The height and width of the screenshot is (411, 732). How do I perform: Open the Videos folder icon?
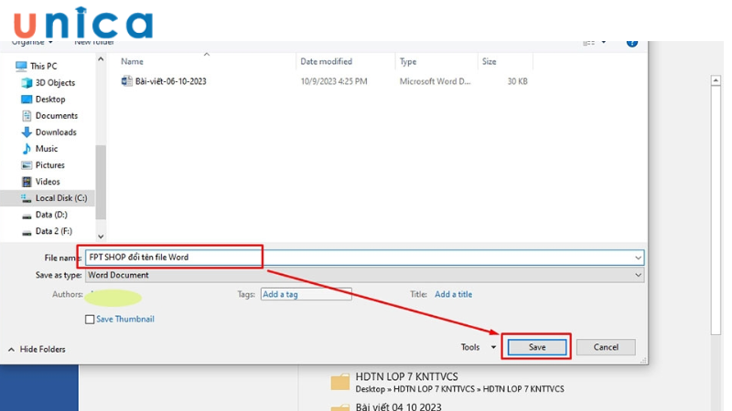click(27, 182)
